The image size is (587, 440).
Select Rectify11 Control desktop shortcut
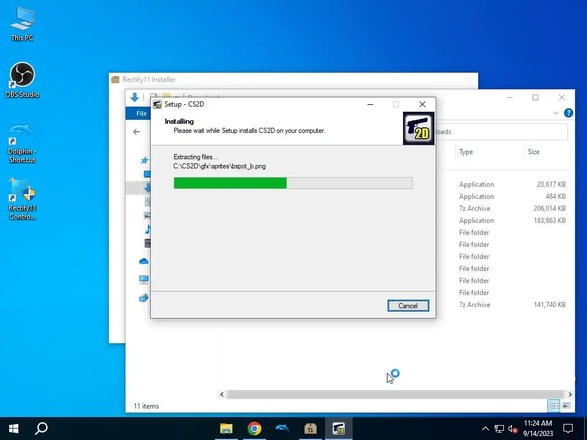pyautogui.click(x=22, y=199)
